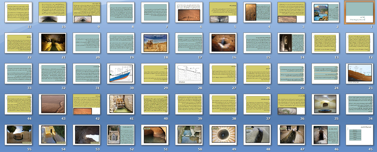Select slide 20 thumbnail
This screenshot has height=152, width=377.
click(87, 43)
